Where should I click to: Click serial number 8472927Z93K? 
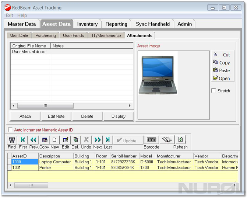(x=124, y=162)
